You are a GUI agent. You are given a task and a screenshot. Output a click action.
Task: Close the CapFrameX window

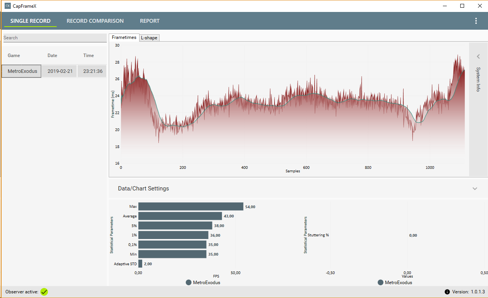[x=480, y=6]
